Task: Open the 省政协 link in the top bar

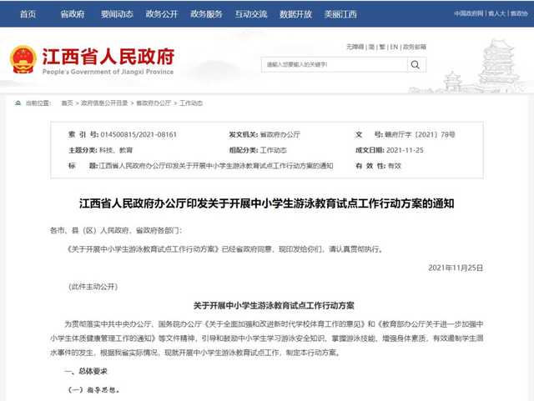Action: pyautogui.click(x=519, y=13)
